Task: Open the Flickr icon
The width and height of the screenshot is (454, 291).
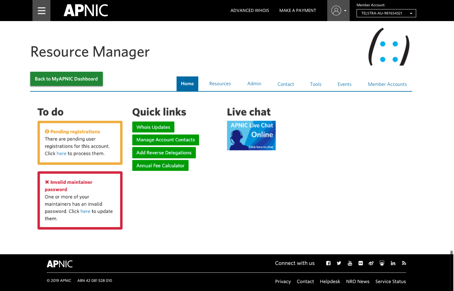Action: [360, 263]
